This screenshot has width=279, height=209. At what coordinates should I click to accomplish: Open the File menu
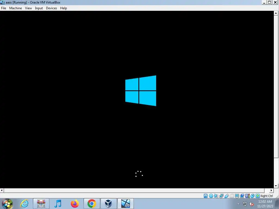click(x=4, y=8)
